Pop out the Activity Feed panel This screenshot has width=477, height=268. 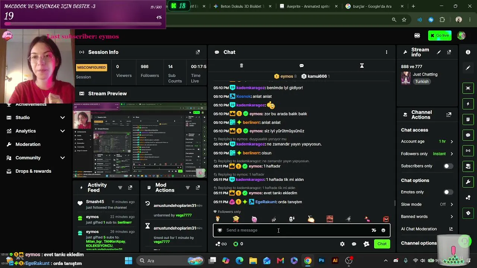pyautogui.click(x=130, y=188)
